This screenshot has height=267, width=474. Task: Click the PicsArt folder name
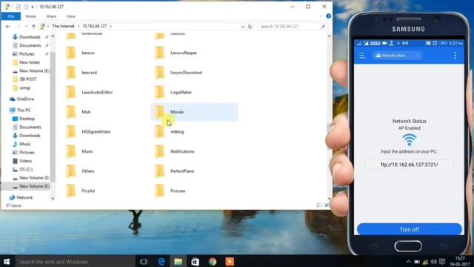pos(88,191)
